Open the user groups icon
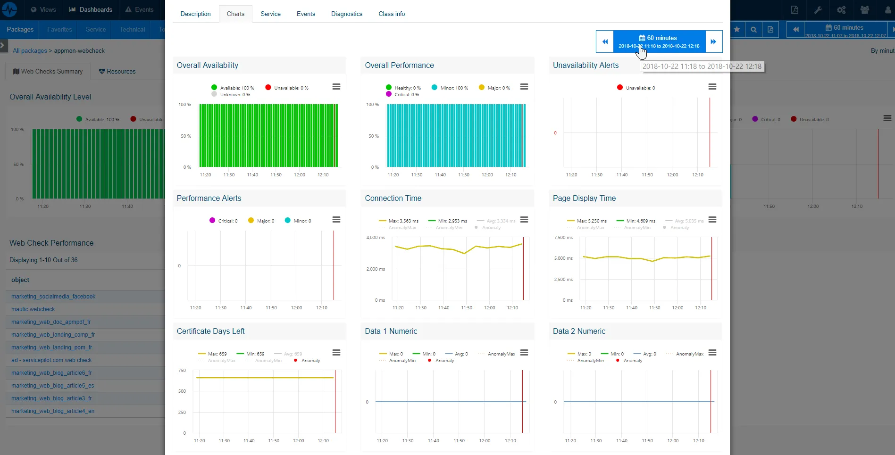The height and width of the screenshot is (455, 895). pyautogui.click(x=864, y=10)
